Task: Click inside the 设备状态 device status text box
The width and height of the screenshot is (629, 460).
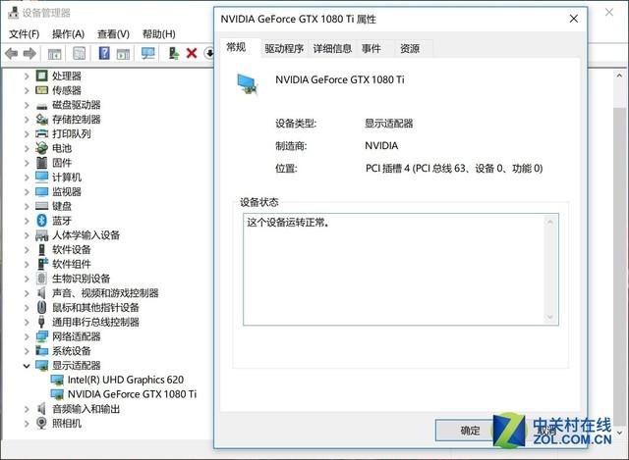Action: click(x=399, y=268)
